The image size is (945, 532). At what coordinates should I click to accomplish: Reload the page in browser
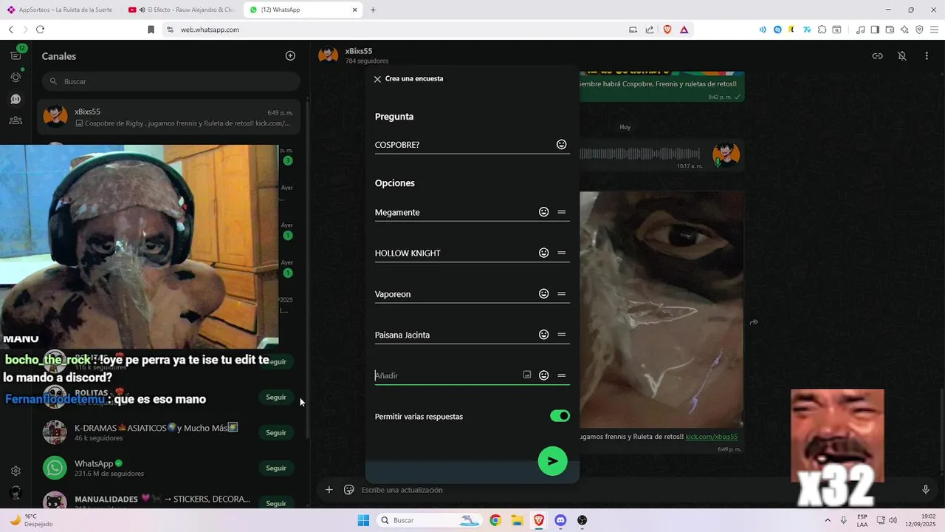click(x=40, y=30)
